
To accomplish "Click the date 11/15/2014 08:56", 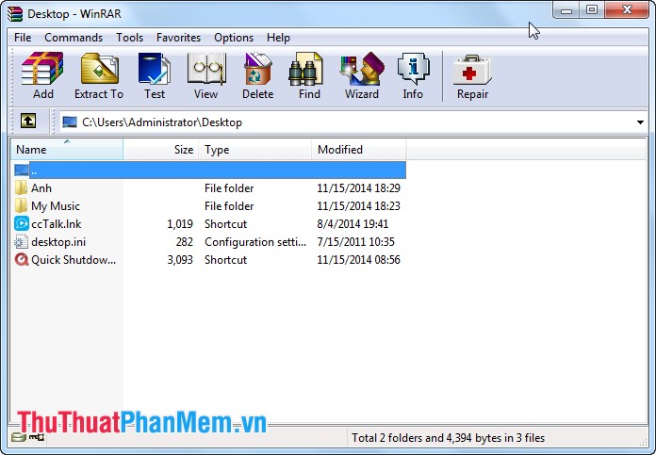I will (x=358, y=260).
